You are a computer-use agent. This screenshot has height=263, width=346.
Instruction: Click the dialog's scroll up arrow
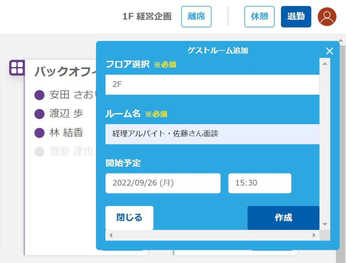click(325, 63)
